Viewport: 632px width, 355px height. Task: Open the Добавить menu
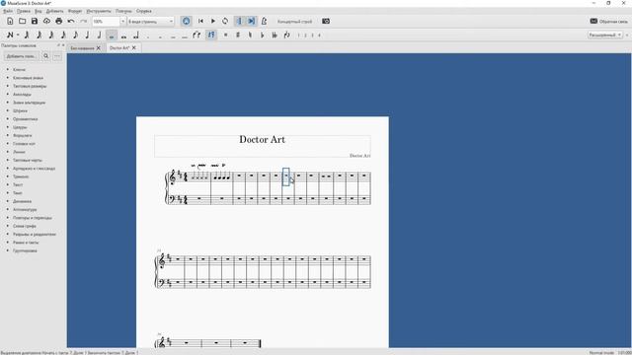(x=55, y=11)
